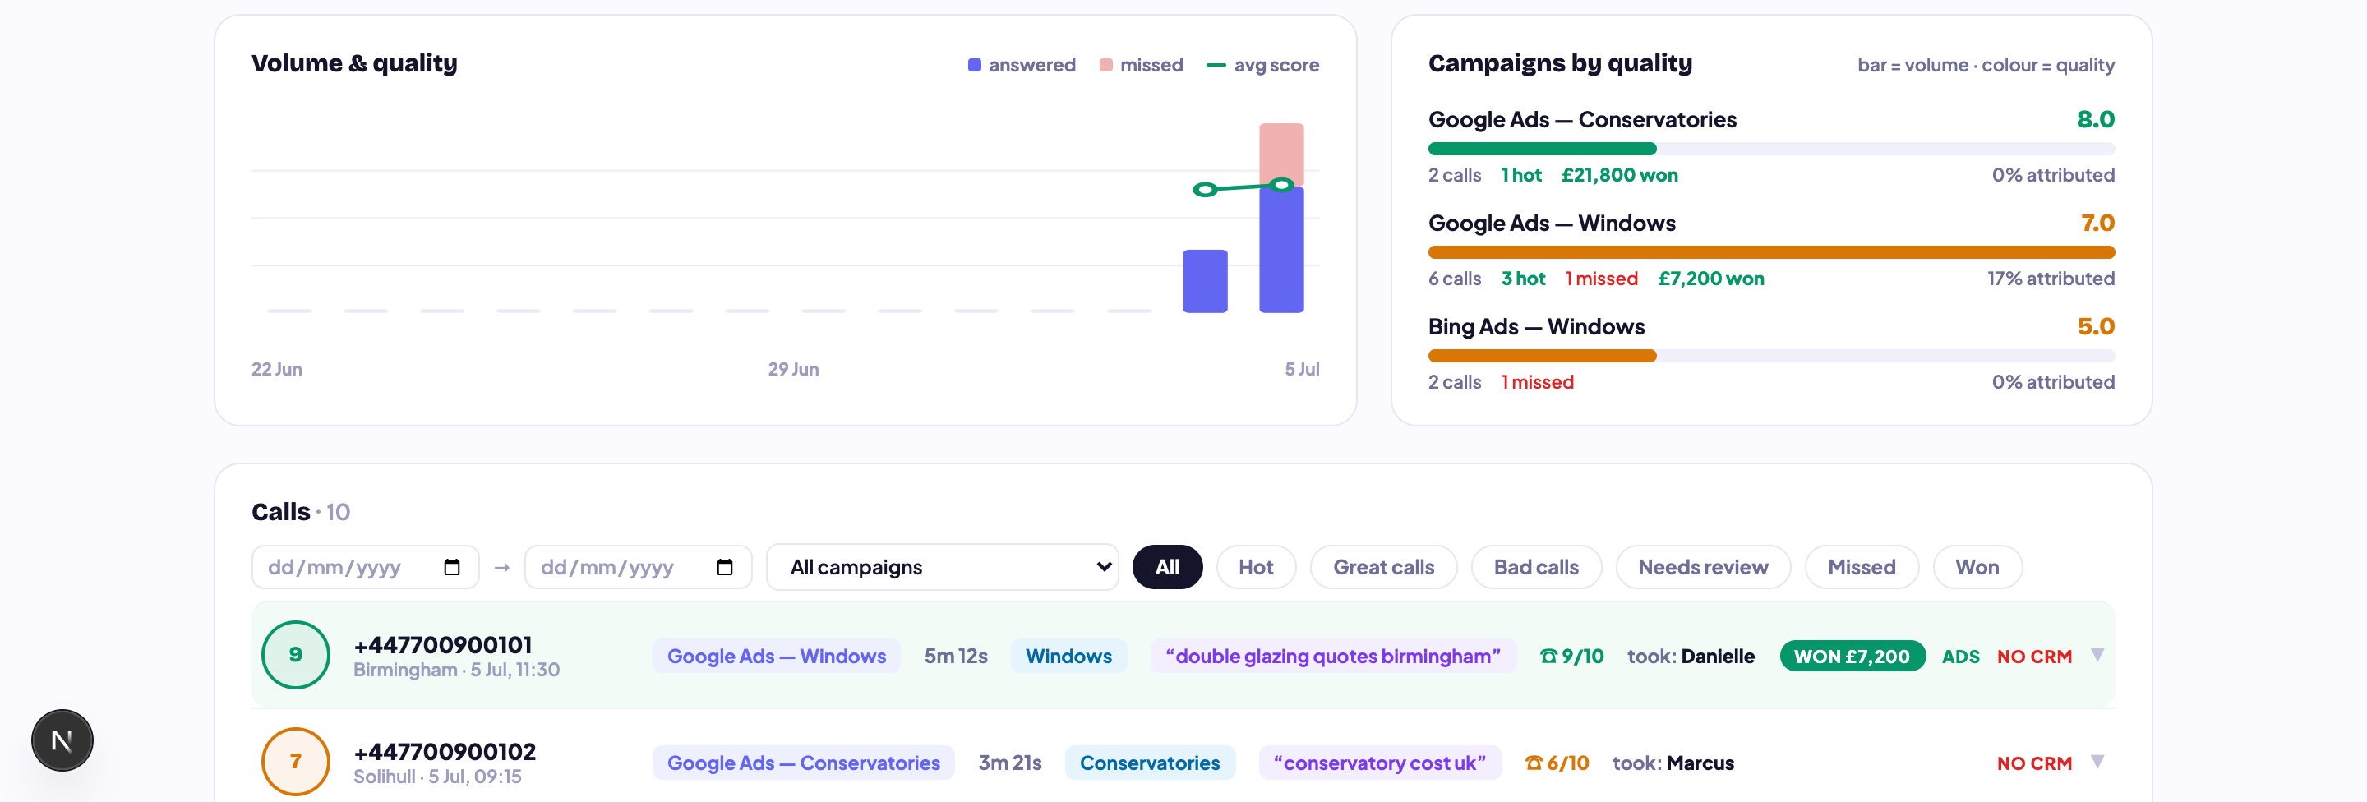Click "1 missed" under Bing Ads — Windows
The height and width of the screenshot is (802, 2367).
(x=1536, y=382)
